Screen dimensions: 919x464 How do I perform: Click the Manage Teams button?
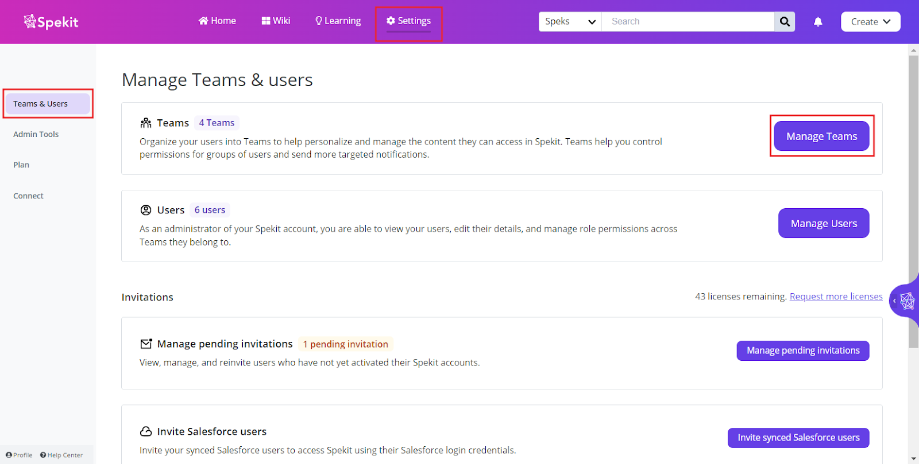pyautogui.click(x=821, y=136)
